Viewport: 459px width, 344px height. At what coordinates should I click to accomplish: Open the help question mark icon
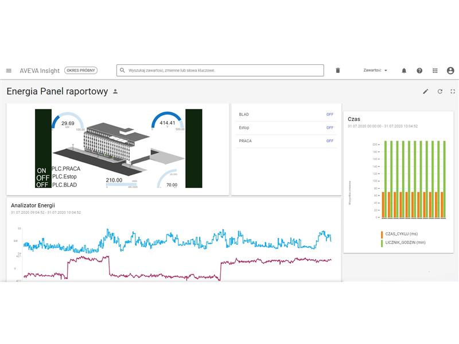pos(419,71)
